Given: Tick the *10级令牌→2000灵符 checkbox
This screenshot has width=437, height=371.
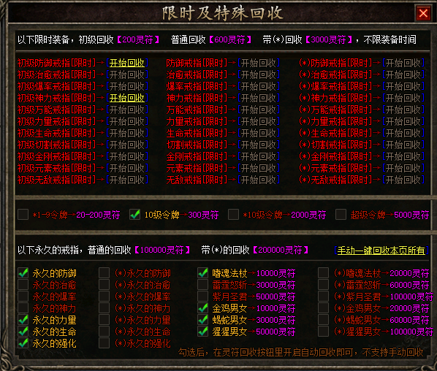Looking at the screenshot, I should point(233,215).
